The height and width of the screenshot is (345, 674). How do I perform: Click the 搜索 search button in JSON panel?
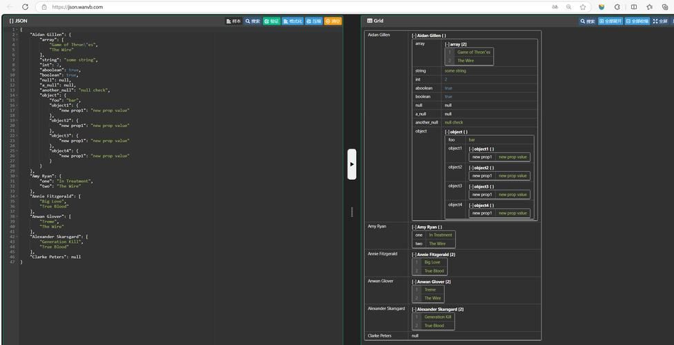pos(252,21)
